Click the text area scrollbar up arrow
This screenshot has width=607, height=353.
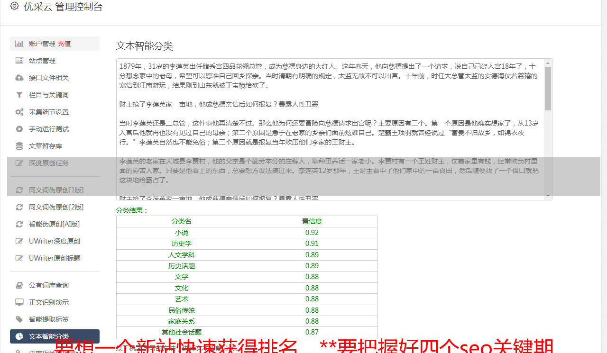(548, 63)
